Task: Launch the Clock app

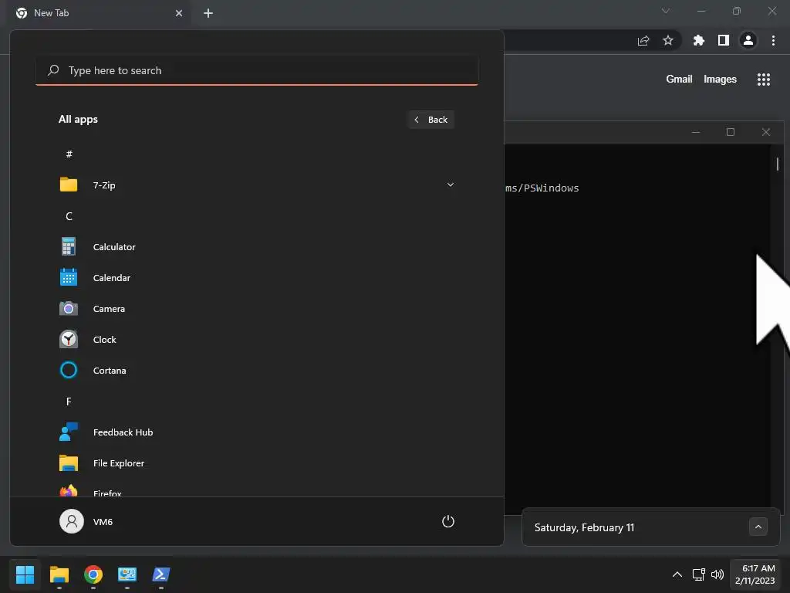Action: pos(256,340)
